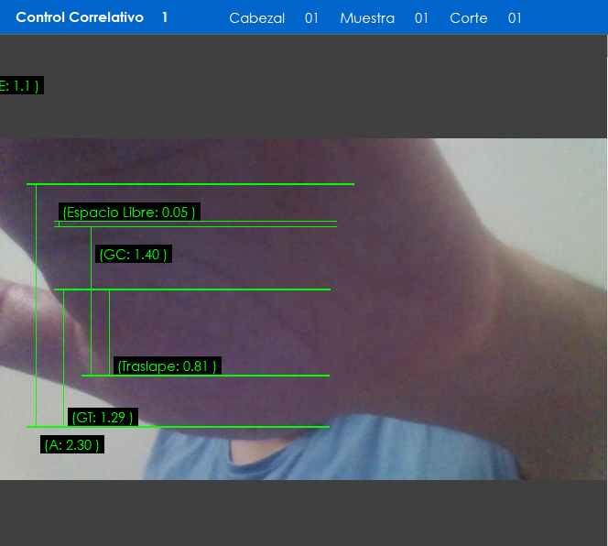Click the green line beside the Traslape label

275,376
